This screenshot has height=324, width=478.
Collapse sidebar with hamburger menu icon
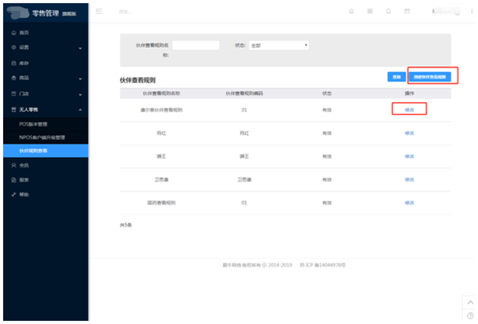tap(99, 11)
